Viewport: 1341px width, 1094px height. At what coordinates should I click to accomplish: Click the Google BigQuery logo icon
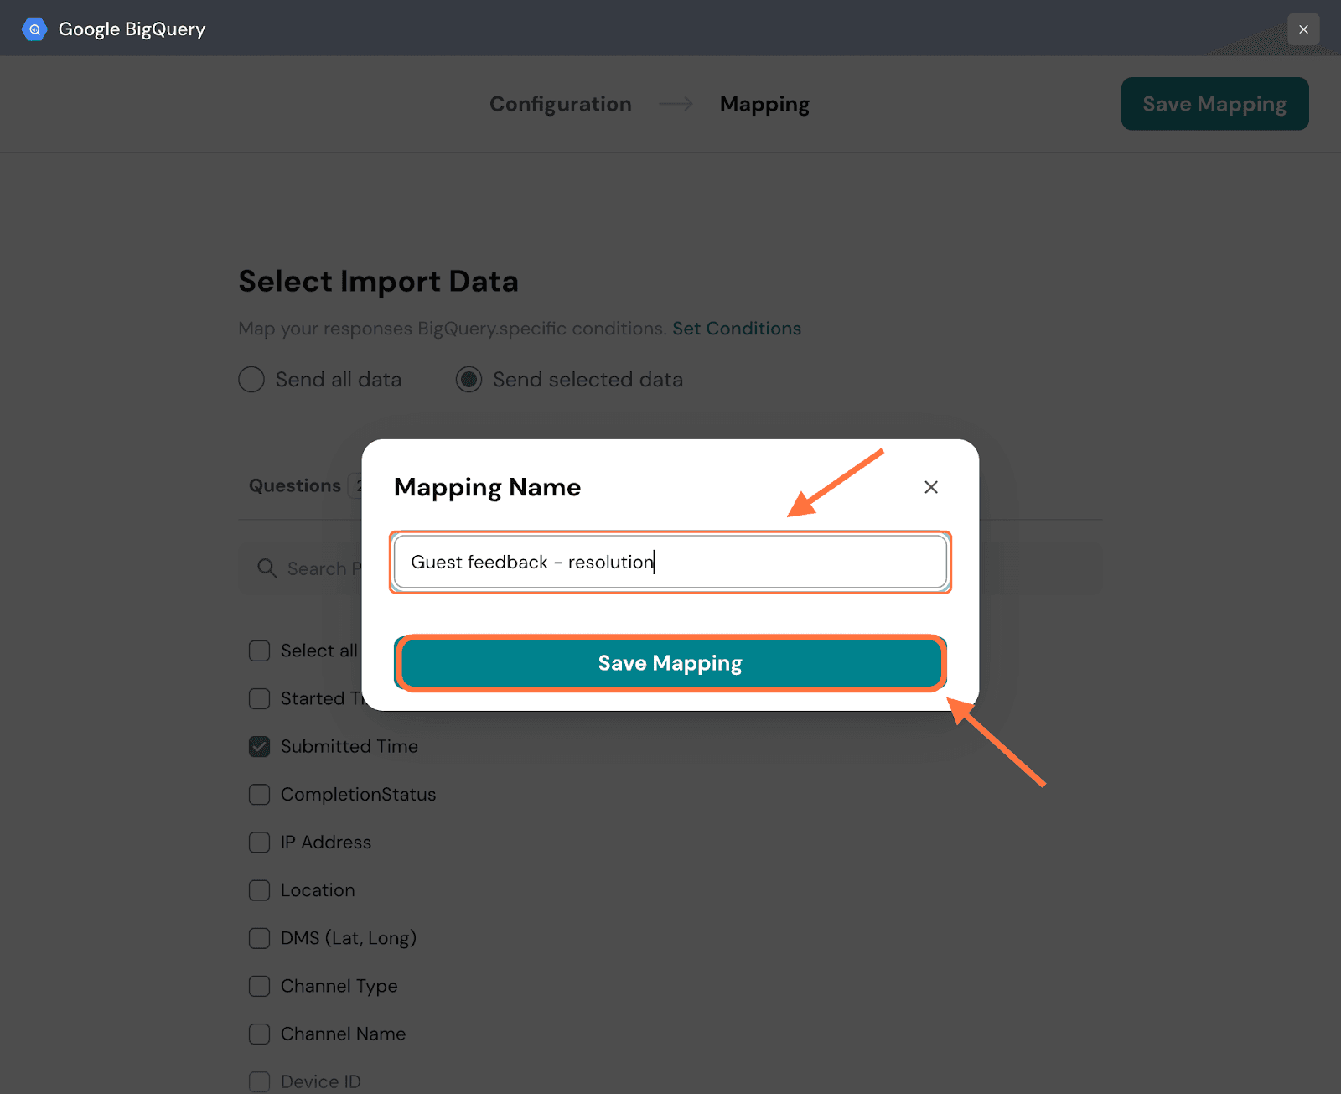point(34,29)
